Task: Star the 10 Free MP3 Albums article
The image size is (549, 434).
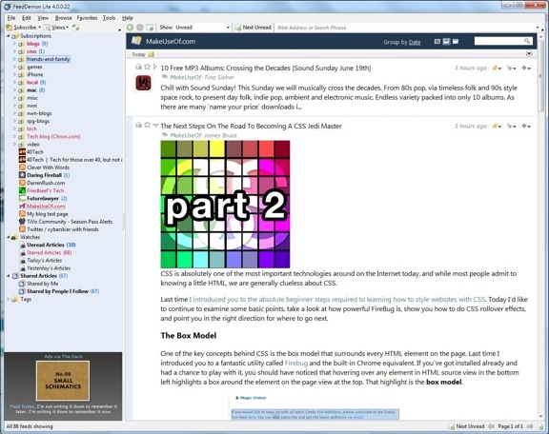Action: pos(147,67)
